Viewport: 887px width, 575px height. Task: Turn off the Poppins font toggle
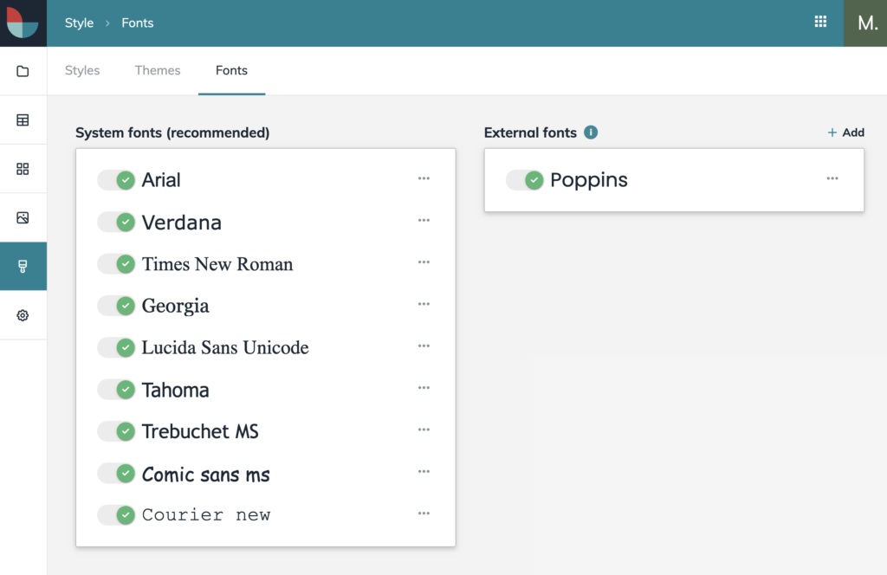(x=524, y=180)
